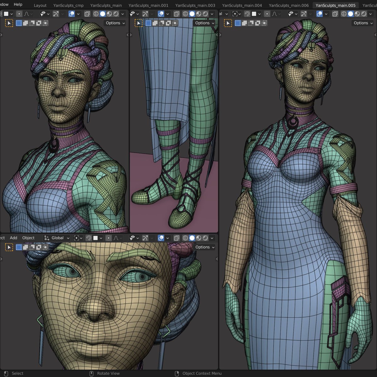Select the Tweak tool in the bottom viewport
The image size is (377, 377).
pos(9,247)
